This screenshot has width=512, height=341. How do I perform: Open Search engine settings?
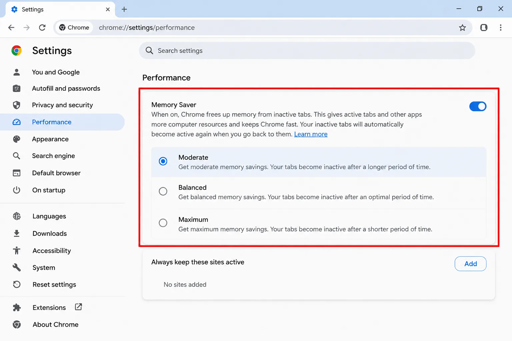[x=62, y=156]
